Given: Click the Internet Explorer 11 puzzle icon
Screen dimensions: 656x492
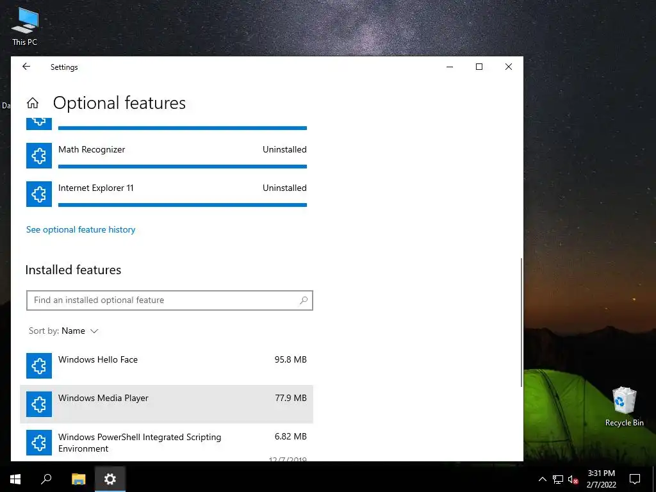Looking at the screenshot, I should coord(39,194).
